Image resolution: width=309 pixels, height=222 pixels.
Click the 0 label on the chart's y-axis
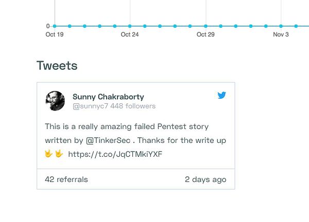[48, 26]
